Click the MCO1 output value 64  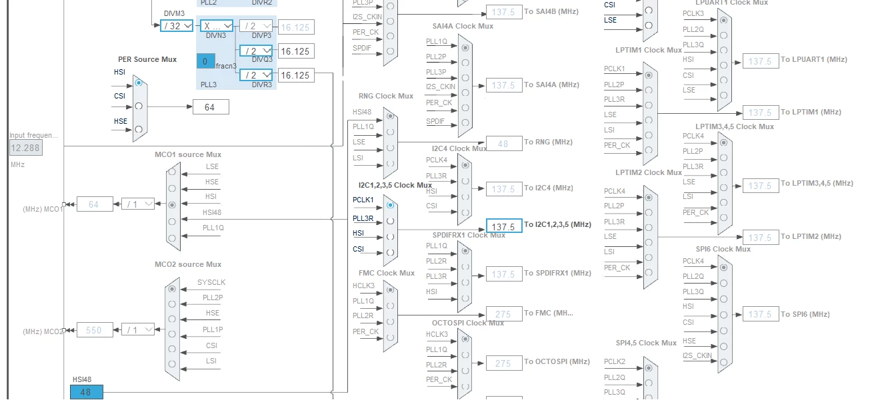coord(95,204)
